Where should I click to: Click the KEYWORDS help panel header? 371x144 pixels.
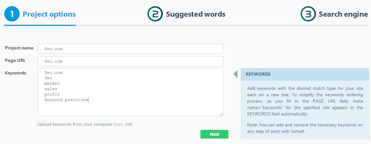tap(305, 74)
